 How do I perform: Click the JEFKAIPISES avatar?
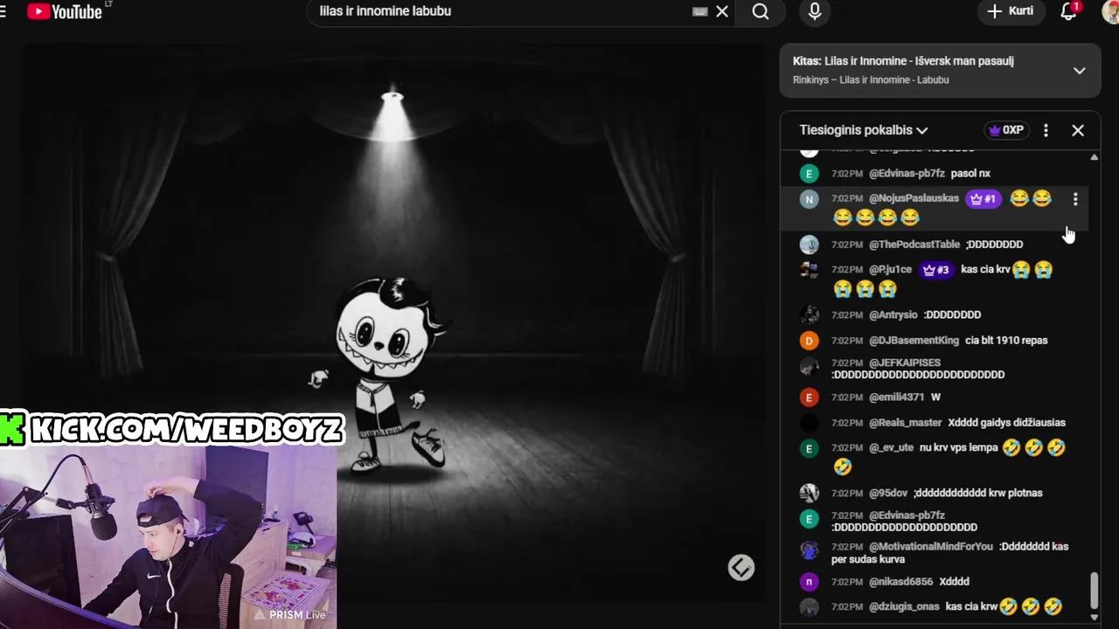[x=809, y=366]
